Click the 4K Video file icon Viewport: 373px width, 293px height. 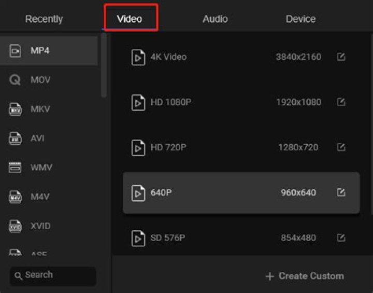point(138,57)
